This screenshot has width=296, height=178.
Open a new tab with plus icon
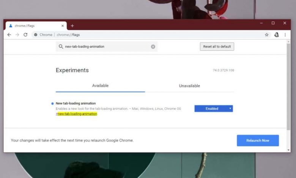coord(72,26)
